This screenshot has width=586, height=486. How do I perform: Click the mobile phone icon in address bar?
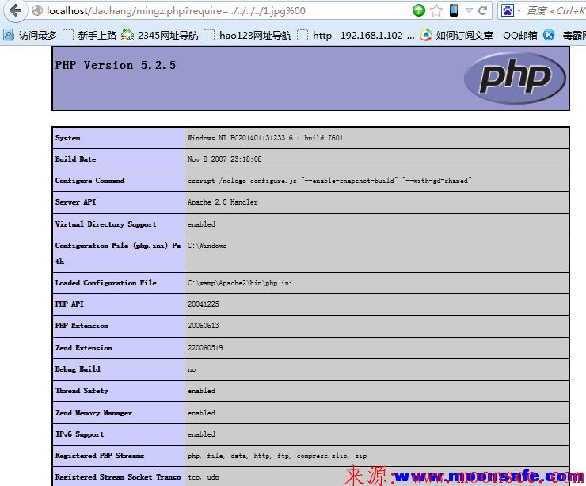pos(454,10)
